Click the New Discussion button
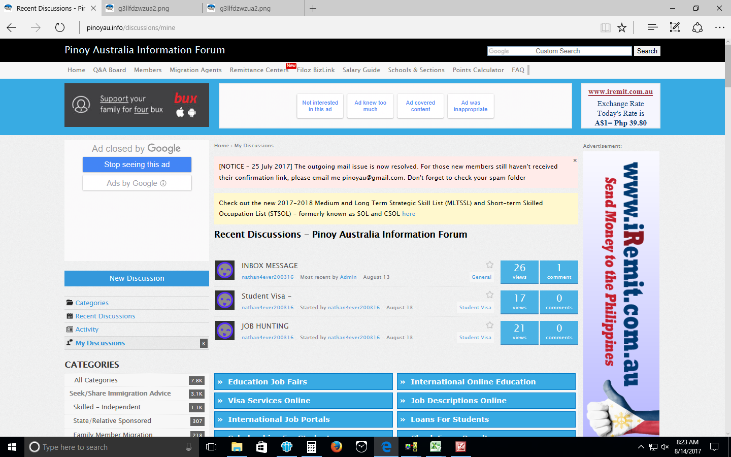731x457 pixels. pos(137,278)
